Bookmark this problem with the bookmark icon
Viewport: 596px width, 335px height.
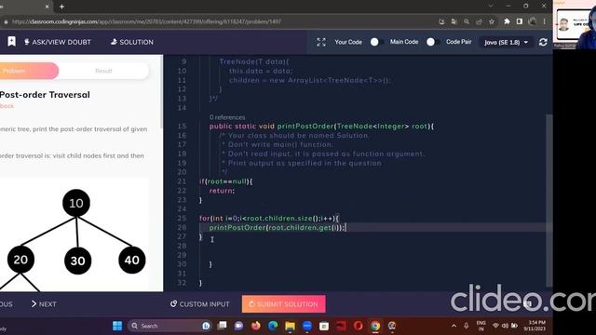(11, 41)
